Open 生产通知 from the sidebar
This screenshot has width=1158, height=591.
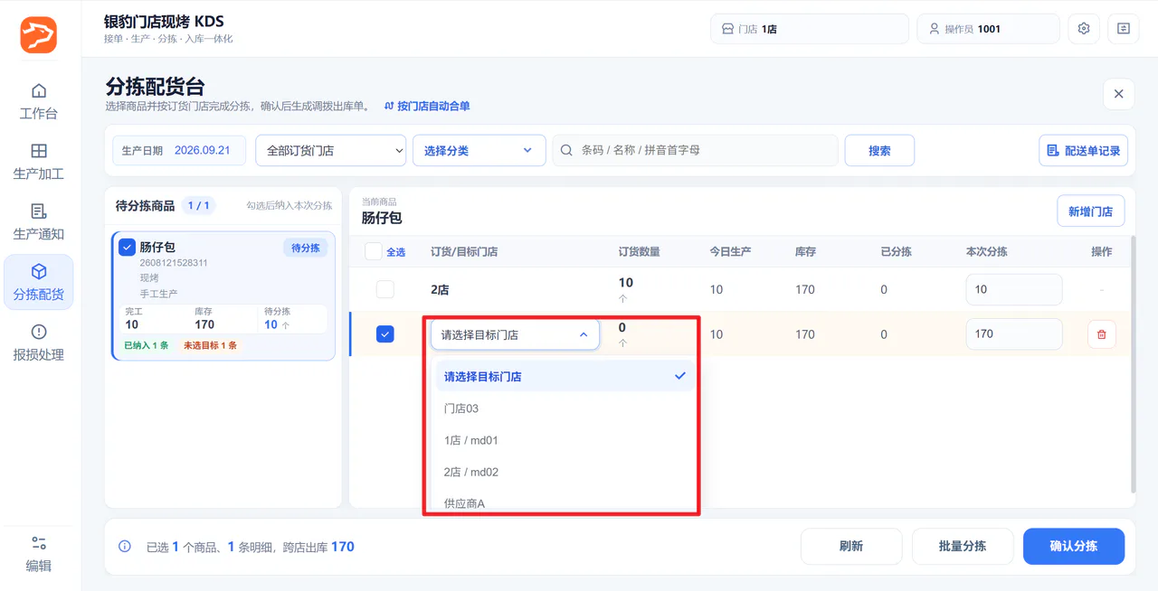39,222
